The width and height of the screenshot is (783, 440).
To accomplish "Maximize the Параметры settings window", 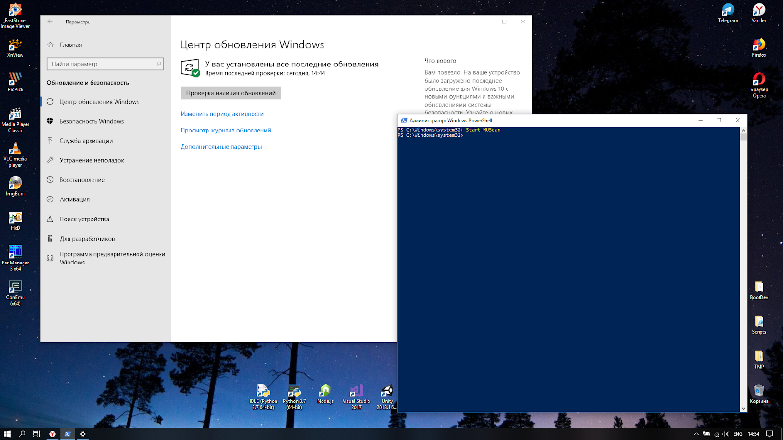I will point(504,22).
